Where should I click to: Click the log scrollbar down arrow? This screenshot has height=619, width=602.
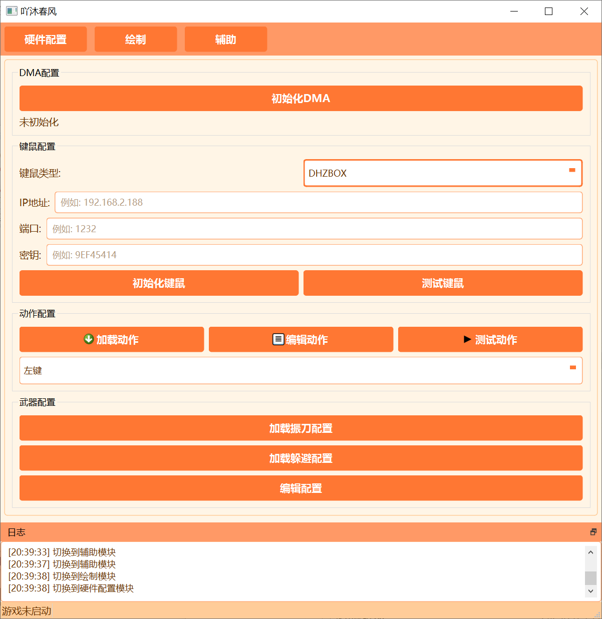pyautogui.click(x=590, y=591)
